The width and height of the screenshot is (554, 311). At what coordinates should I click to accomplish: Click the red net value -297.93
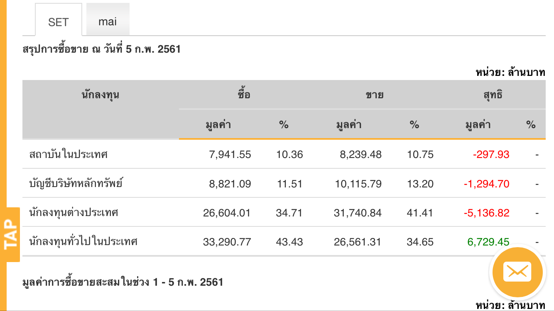(491, 155)
